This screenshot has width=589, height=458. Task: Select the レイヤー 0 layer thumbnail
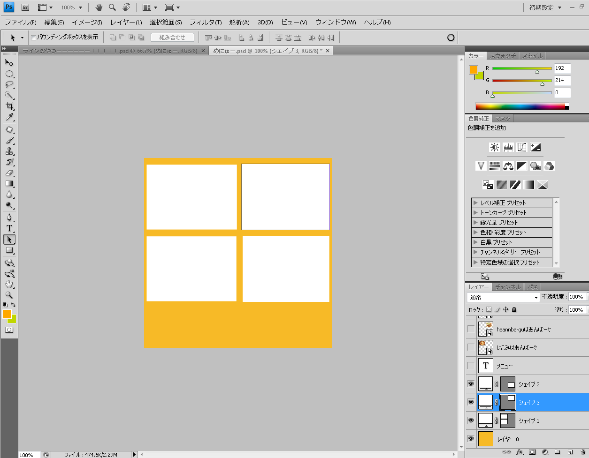click(486, 439)
